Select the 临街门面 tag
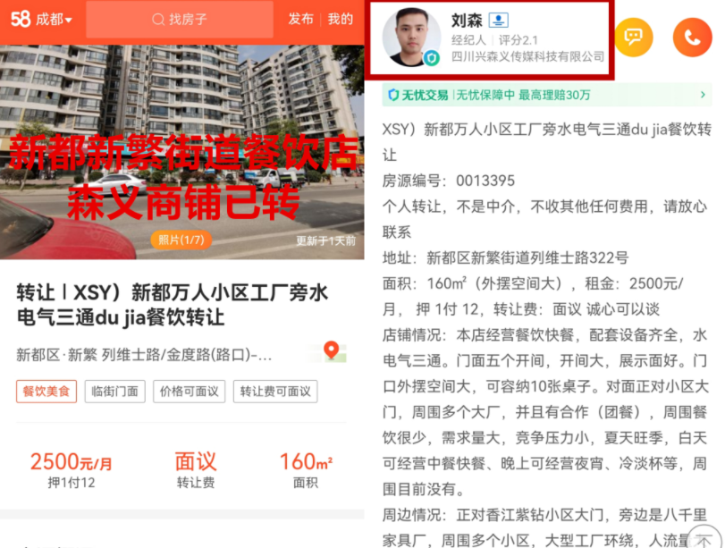The image size is (725, 548). tap(115, 392)
